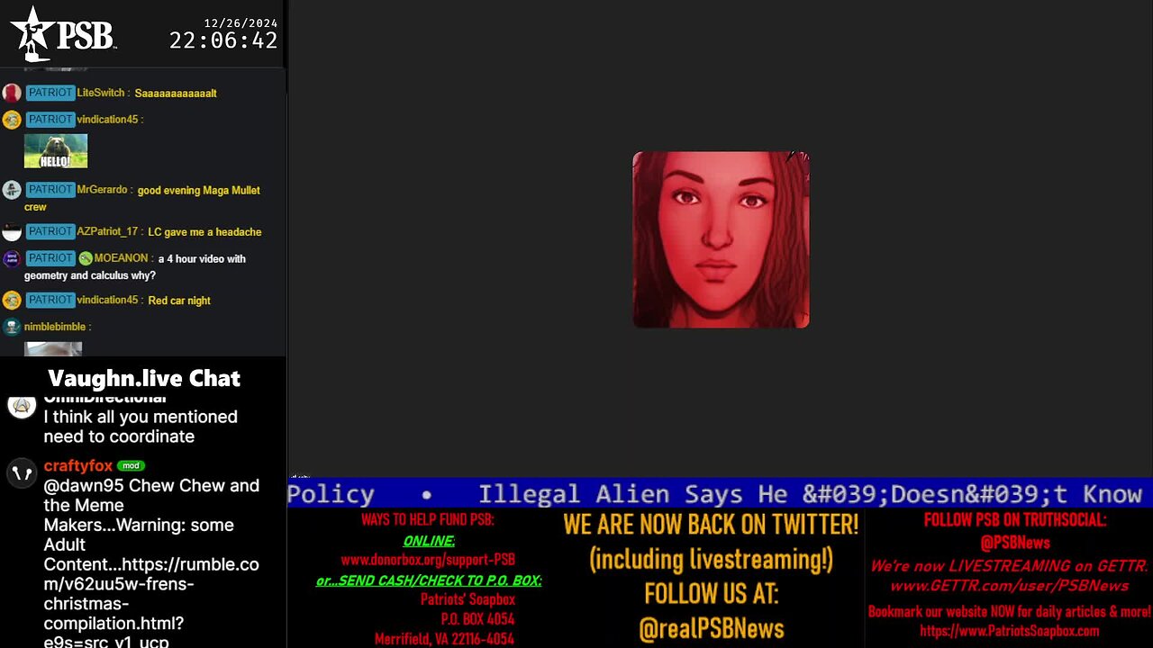Click the PATRIOT badge next to LiteSwitch
1153x648 pixels.
click(50, 93)
